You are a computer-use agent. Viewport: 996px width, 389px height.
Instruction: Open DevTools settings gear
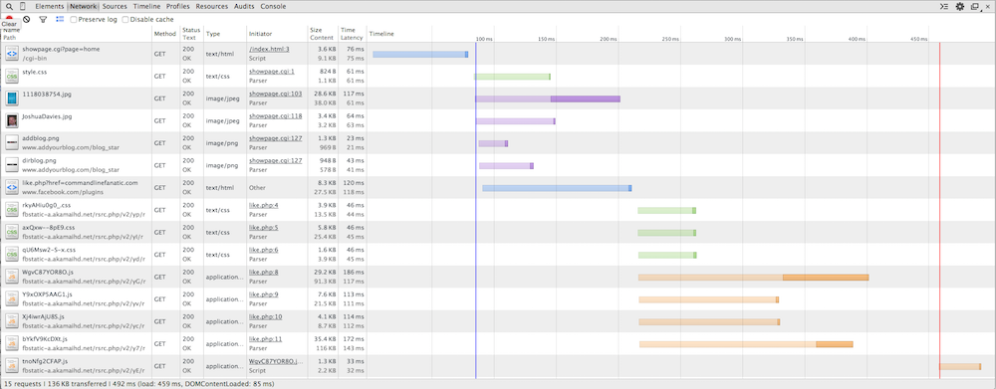[960, 6]
